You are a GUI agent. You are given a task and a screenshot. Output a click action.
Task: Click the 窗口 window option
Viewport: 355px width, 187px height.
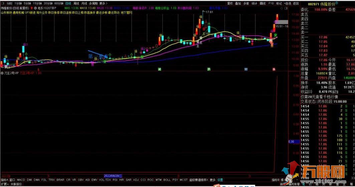[x=12, y=180]
